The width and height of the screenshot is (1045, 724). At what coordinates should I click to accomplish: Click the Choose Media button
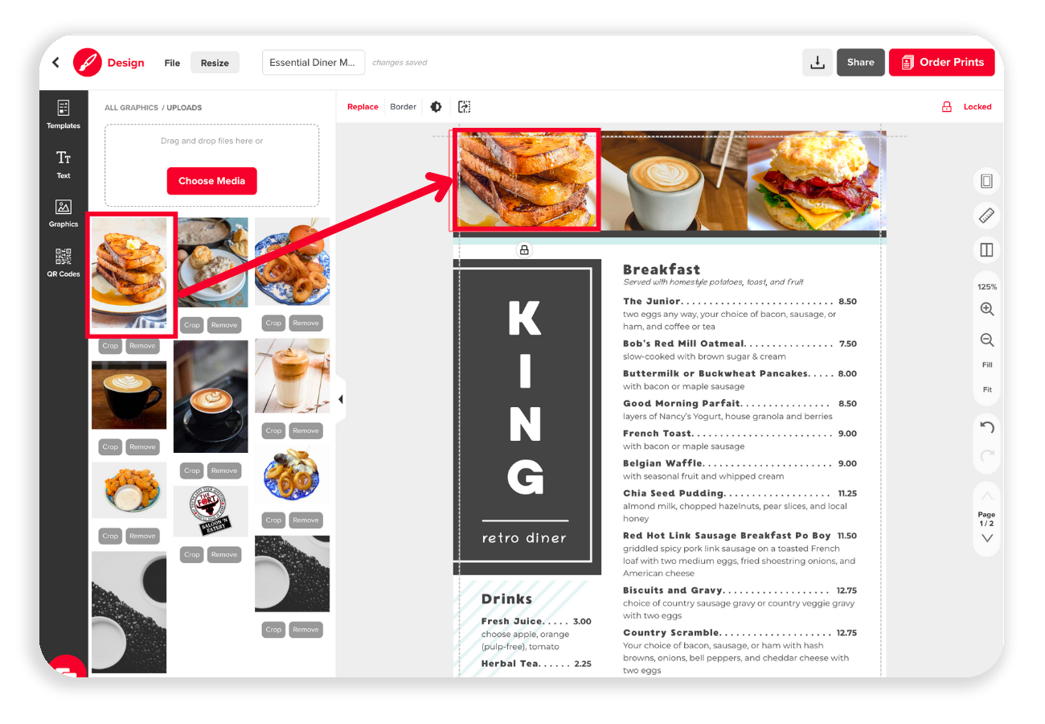[211, 181]
